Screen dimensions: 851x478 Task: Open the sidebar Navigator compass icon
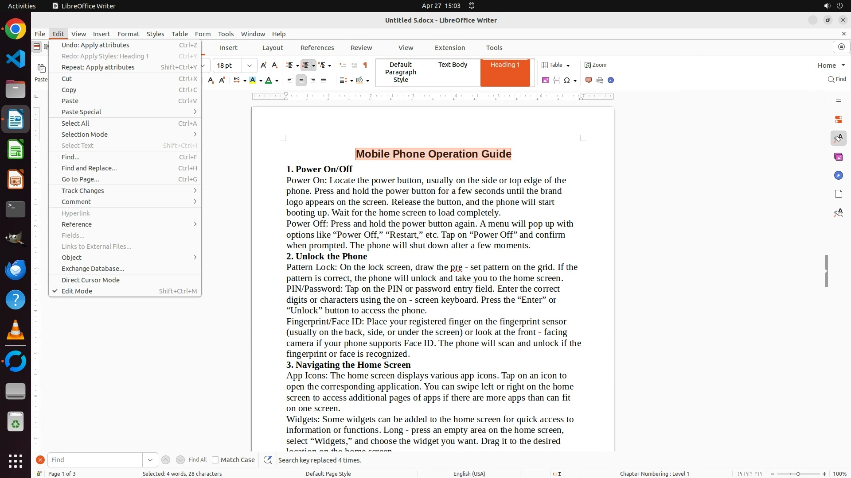(x=838, y=175)
